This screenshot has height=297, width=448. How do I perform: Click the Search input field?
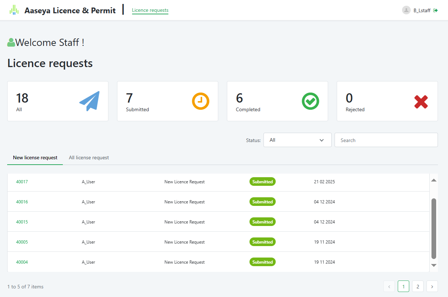(386, 140)
